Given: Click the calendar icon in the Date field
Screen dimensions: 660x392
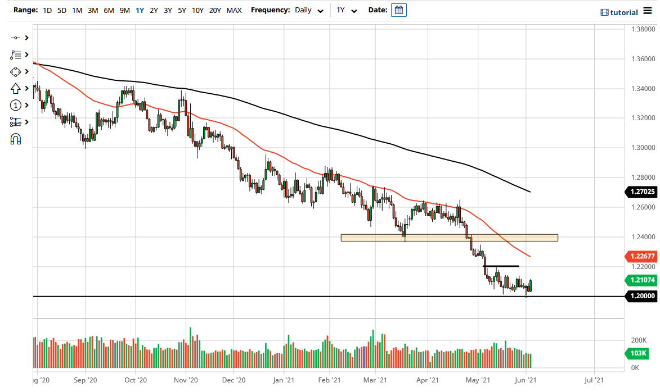Looking at the screenshot, I should point(398,10).
